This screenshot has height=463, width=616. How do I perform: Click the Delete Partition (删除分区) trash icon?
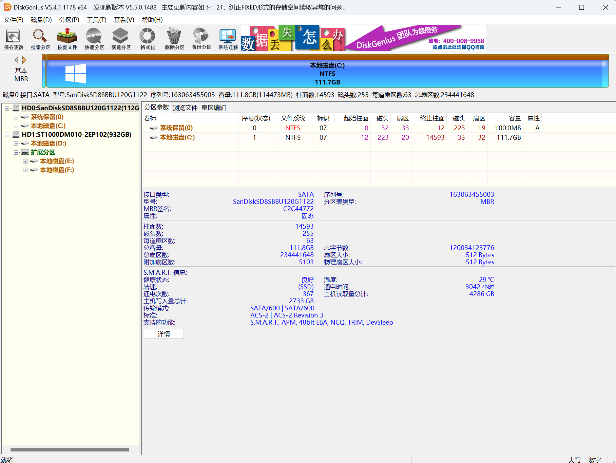coord(174,38)
